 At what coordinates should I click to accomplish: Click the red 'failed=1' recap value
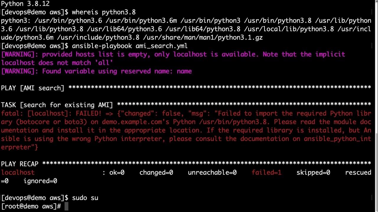(266, 173)
